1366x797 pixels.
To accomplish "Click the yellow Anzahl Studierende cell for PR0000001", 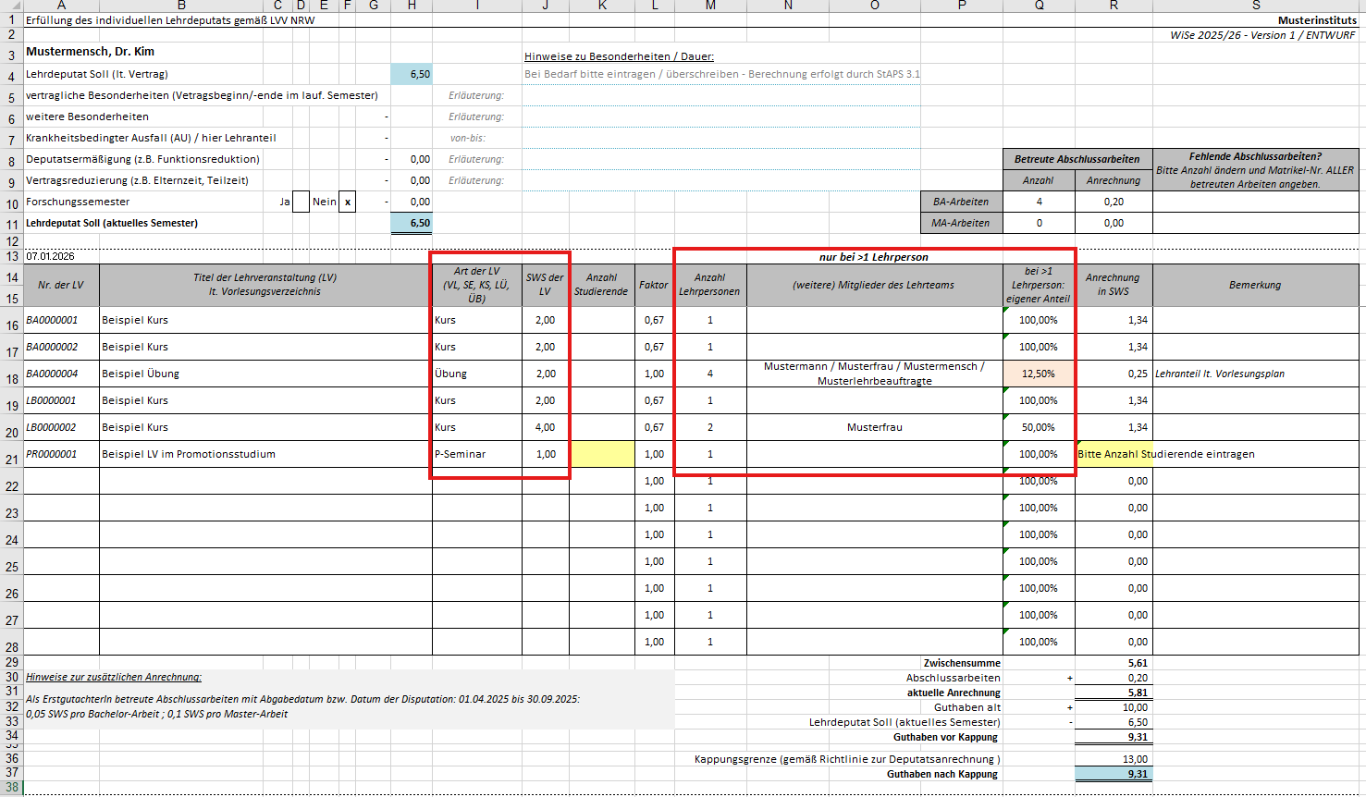I will point(602,454).
